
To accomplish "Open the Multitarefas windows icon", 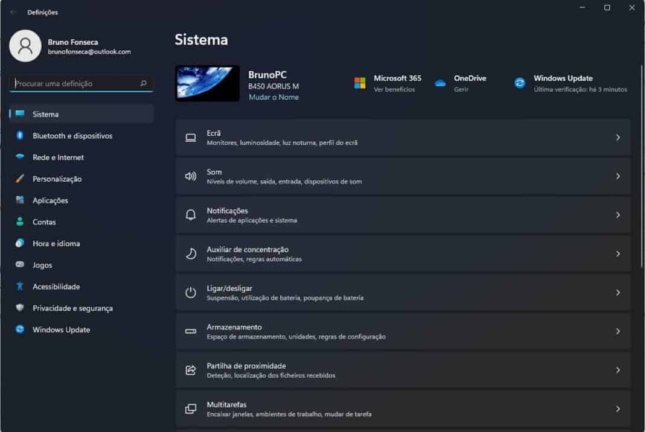I will click(189, 408).
